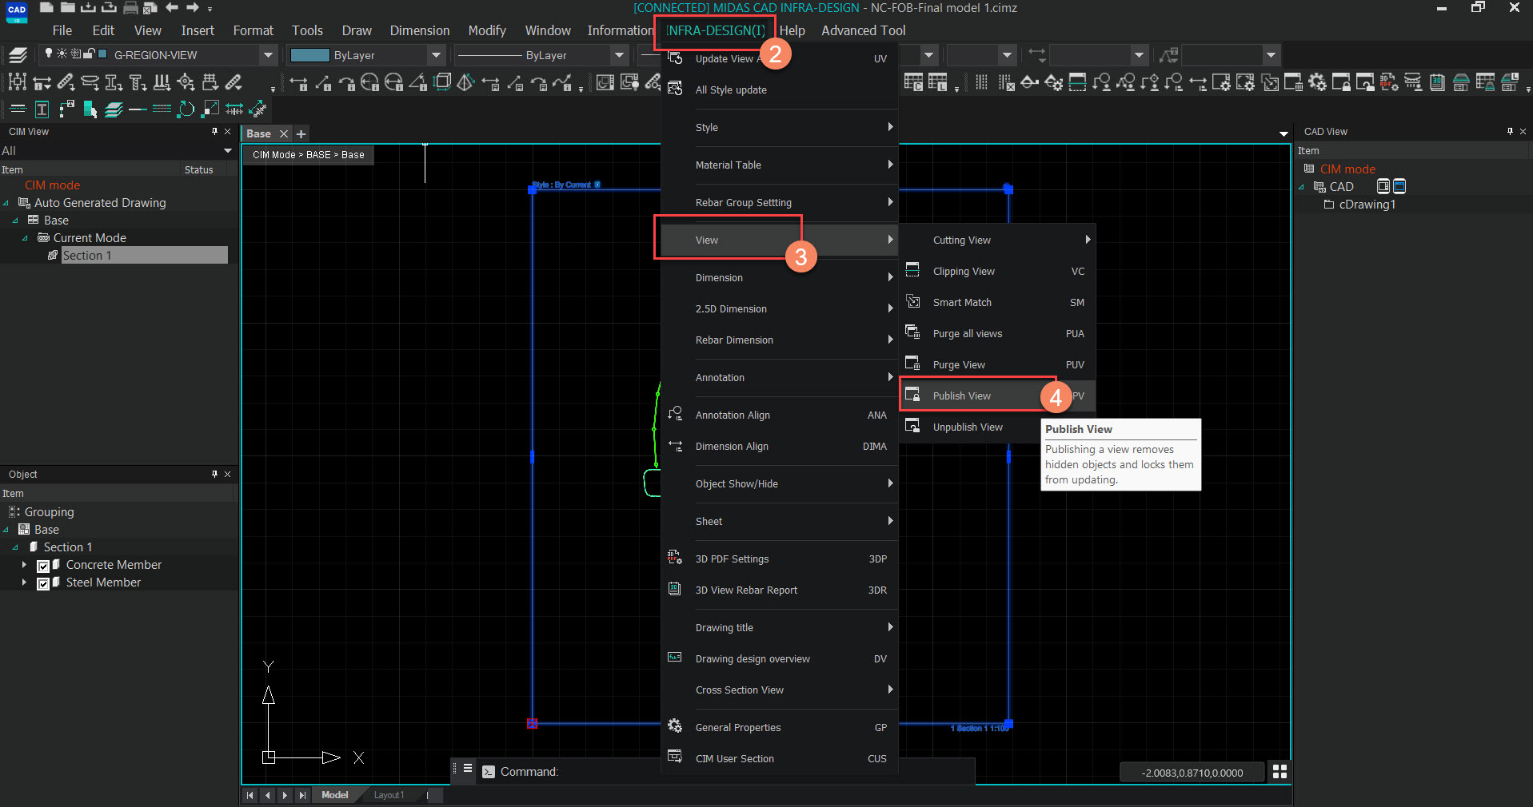Screen dimensions: 1533x807
Task: Add a new drawing tab with plus
Action: click(x=301, y=133)
